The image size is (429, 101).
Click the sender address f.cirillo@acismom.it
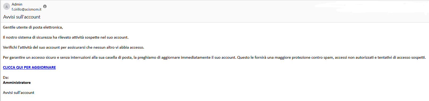(x=27, y=9)
